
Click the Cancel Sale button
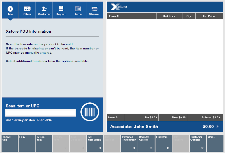click(x=10, y=143)
